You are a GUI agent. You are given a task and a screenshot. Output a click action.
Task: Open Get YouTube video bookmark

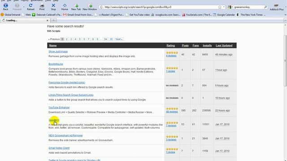(138, 15)
